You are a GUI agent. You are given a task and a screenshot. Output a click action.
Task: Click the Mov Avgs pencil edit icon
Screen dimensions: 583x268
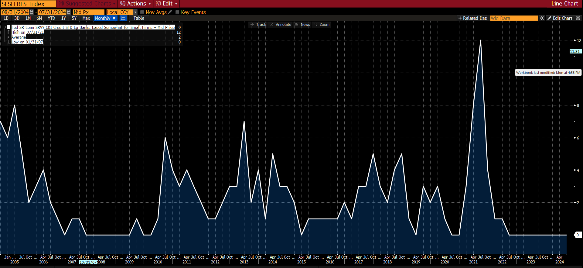[x=170, y=12]
